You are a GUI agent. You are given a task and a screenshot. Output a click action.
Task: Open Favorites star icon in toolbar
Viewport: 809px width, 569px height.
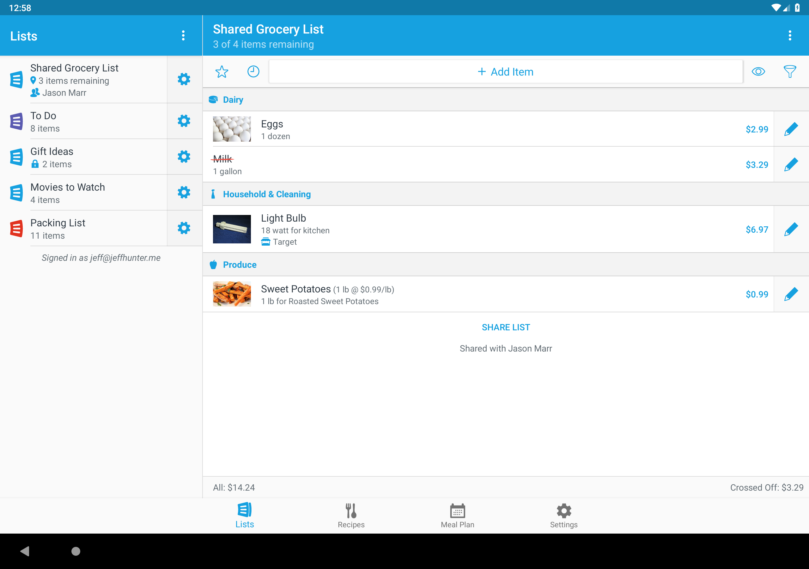[222, 71]
